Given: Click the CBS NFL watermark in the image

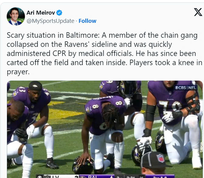Looking at the screenshot, I should coord(185,88).
